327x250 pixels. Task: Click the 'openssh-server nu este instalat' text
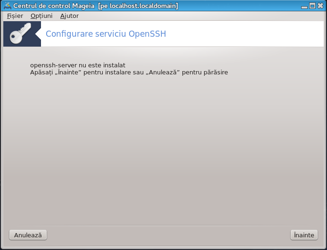[x=78, y=65]
